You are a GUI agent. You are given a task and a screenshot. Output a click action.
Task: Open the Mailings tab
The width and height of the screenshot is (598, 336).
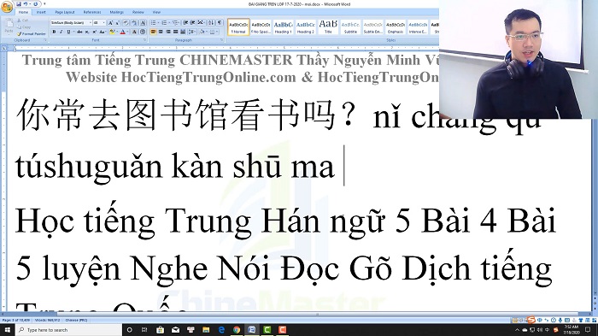click(x=117, y=12)
